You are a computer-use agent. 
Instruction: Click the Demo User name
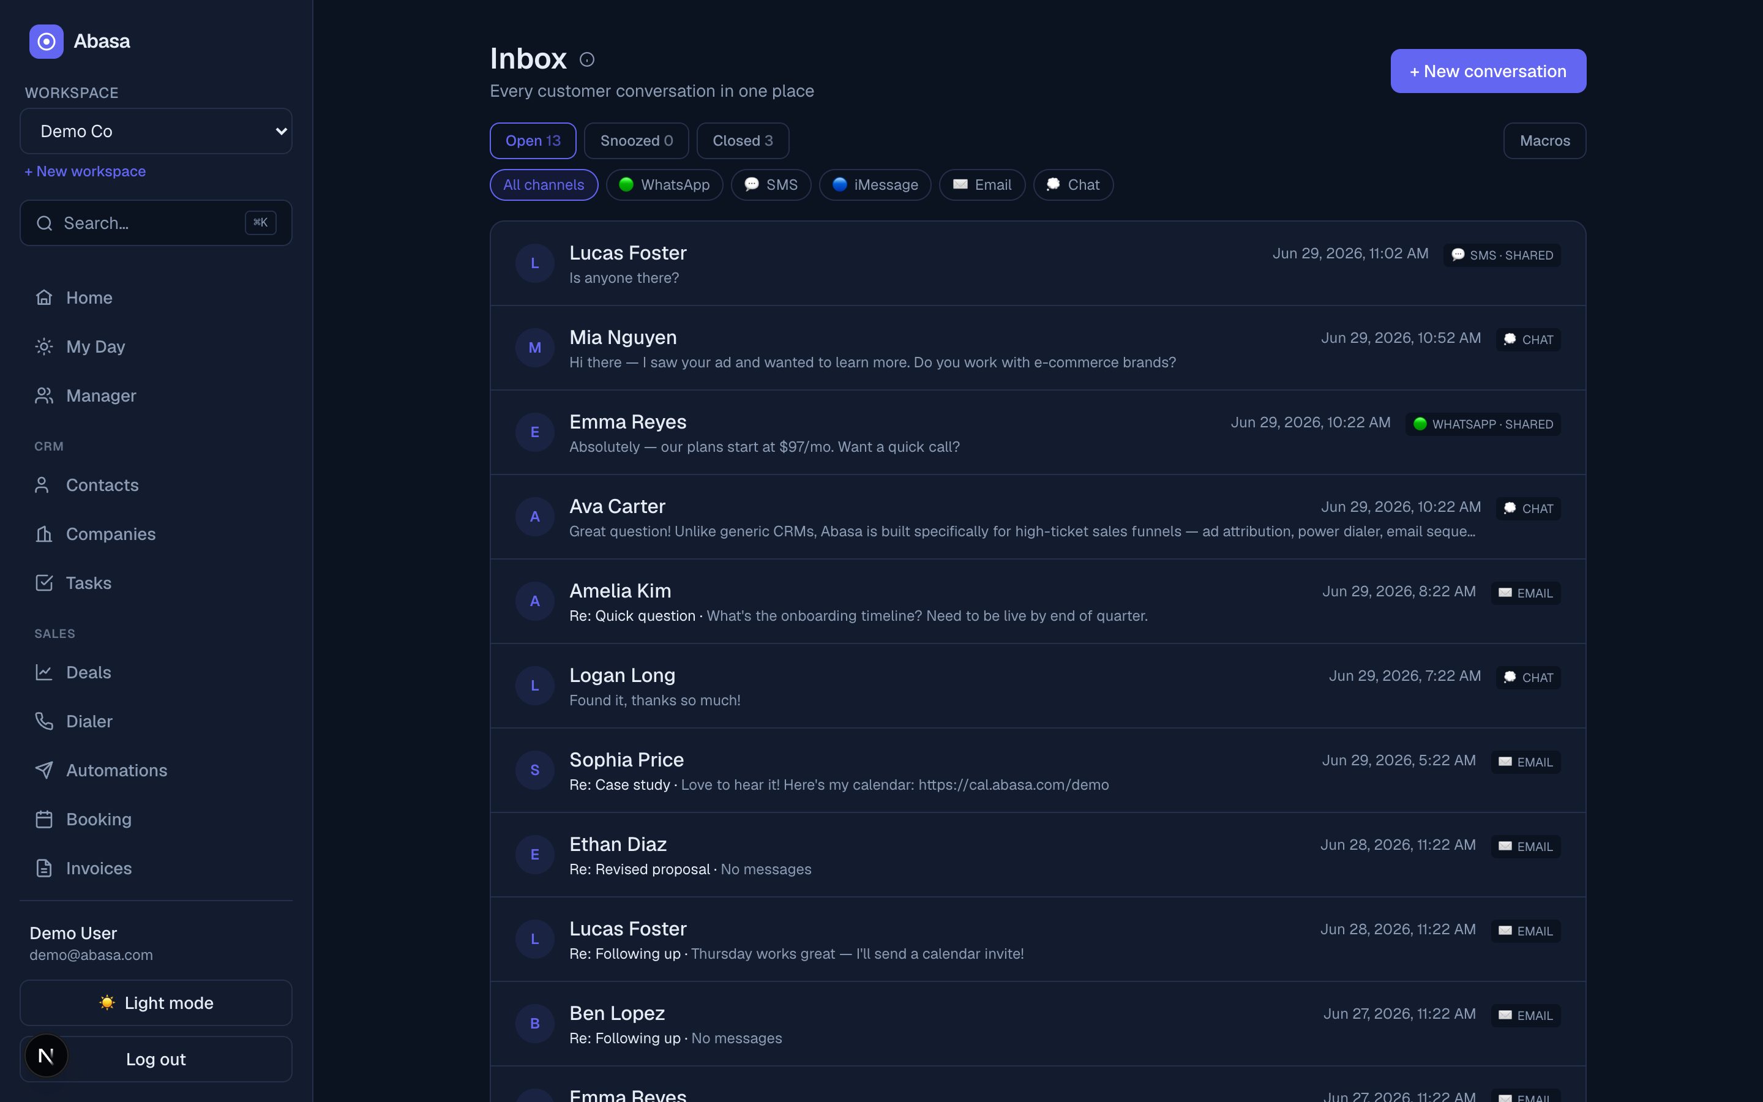[x=73, y=933]
